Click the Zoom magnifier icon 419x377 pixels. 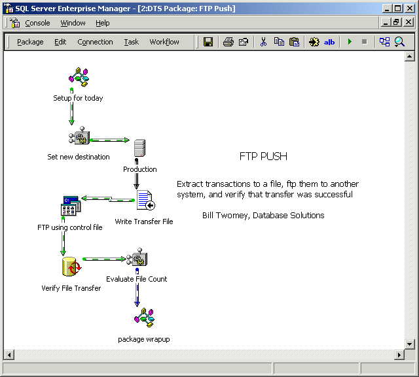(399, 42)
